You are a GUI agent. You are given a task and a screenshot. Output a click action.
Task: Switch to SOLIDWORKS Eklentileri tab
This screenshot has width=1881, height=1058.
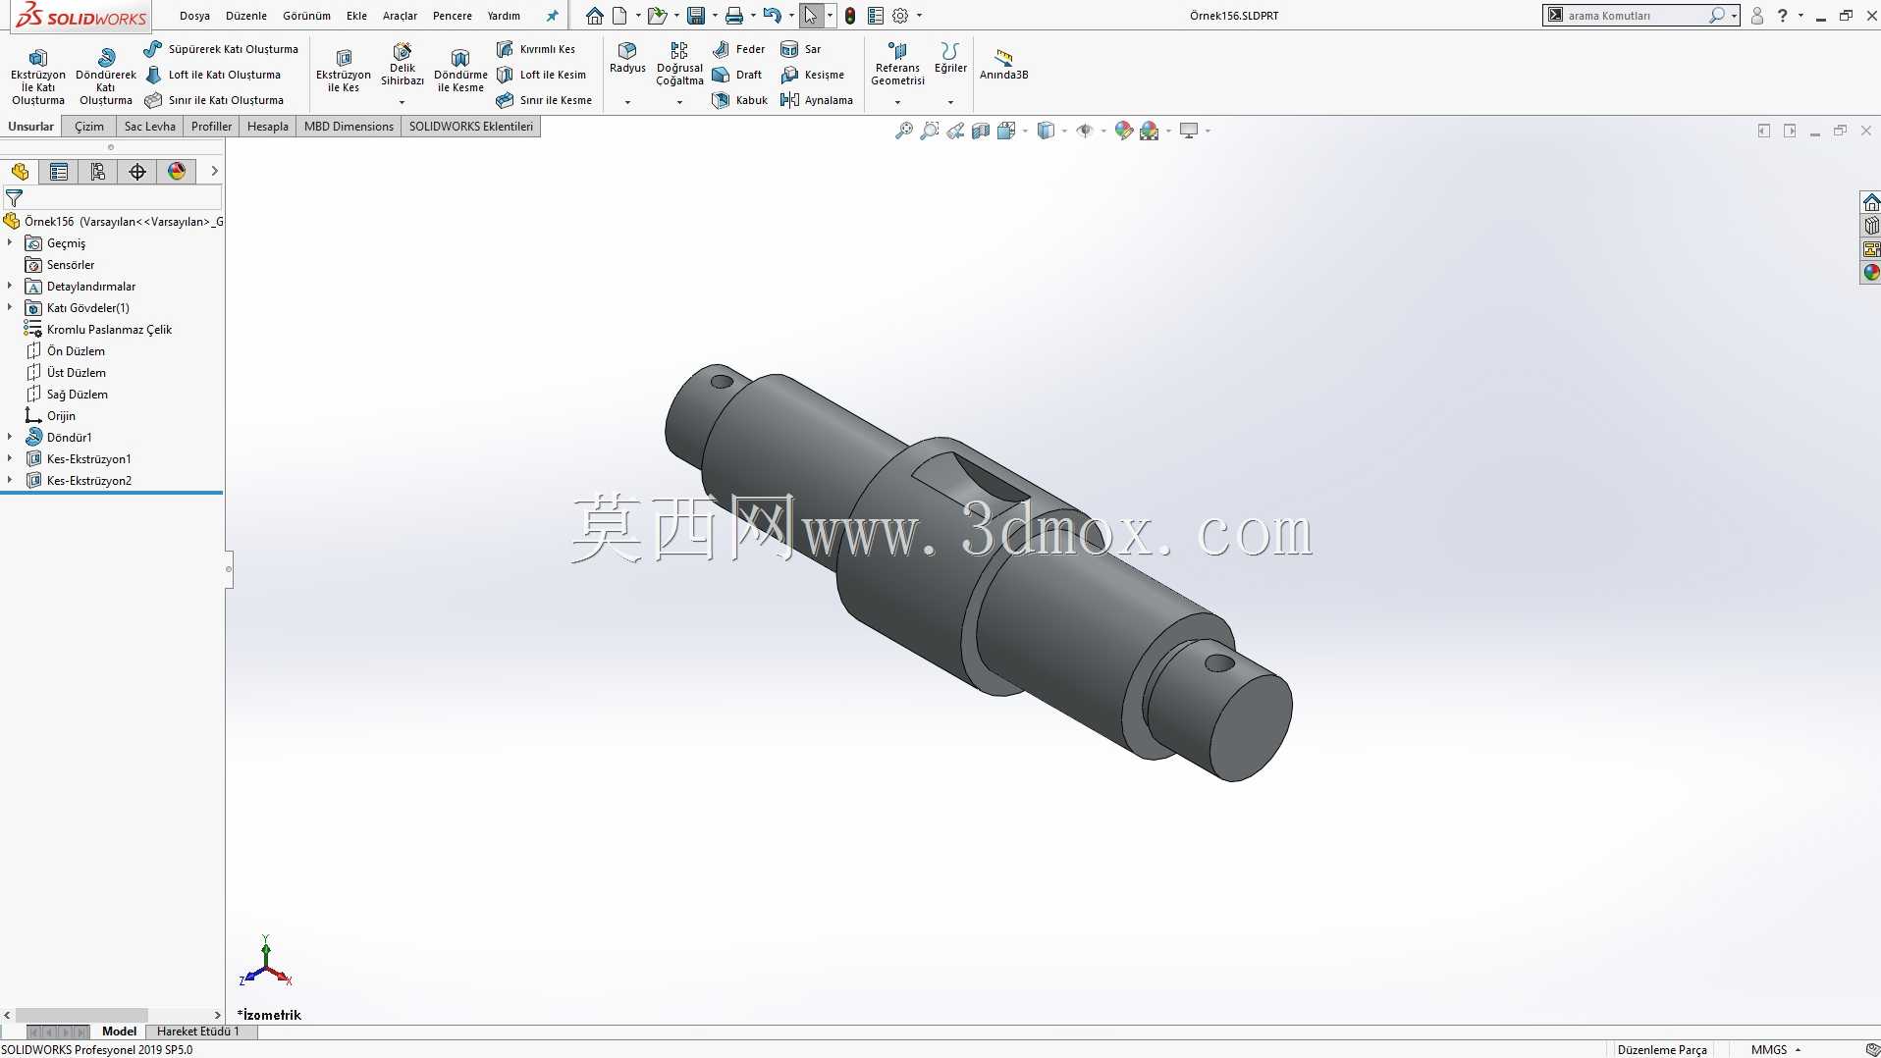click(471, 127)
